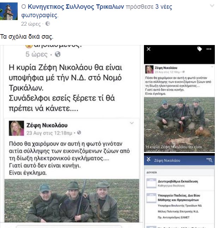218x228 pixels.
Task: Click the search icon in the blue profile bar
Action: coord(210,160)
